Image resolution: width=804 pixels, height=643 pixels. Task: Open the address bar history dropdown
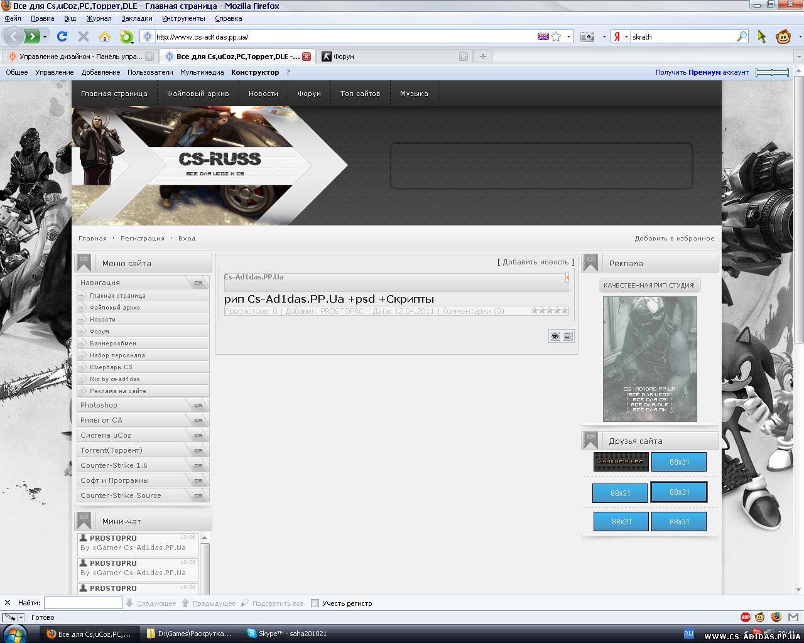click(x=569, y=36)
